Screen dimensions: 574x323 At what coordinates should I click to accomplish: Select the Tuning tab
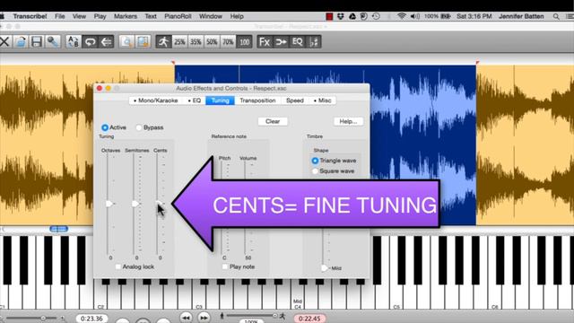(x=220, y=100)
